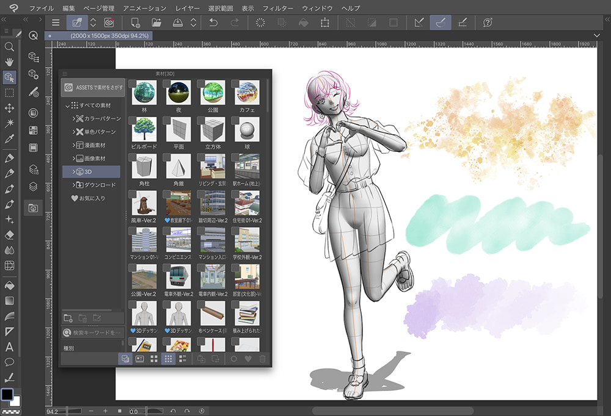Open the Clip Studio support help icon

pos(488,23)
